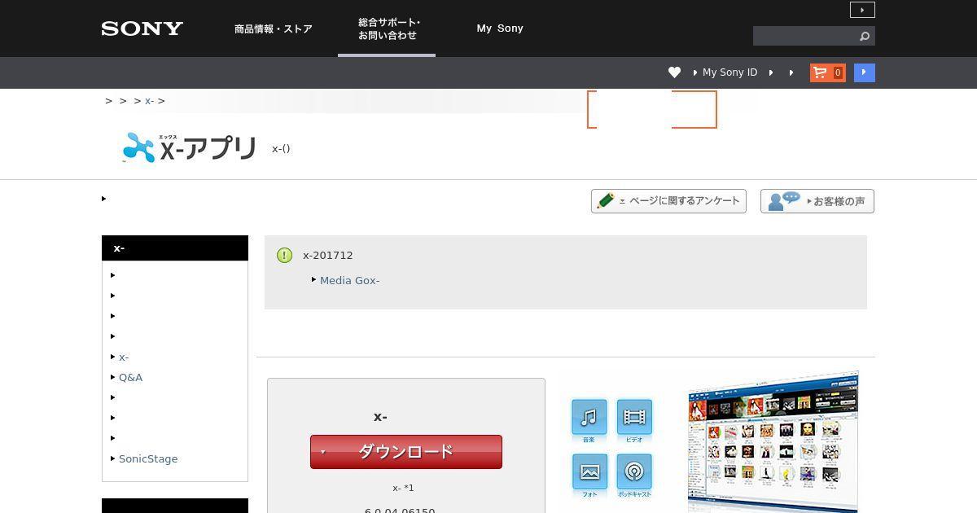Click the x- *1 footnote text
977x513 pixels.
tap(403, 488)
